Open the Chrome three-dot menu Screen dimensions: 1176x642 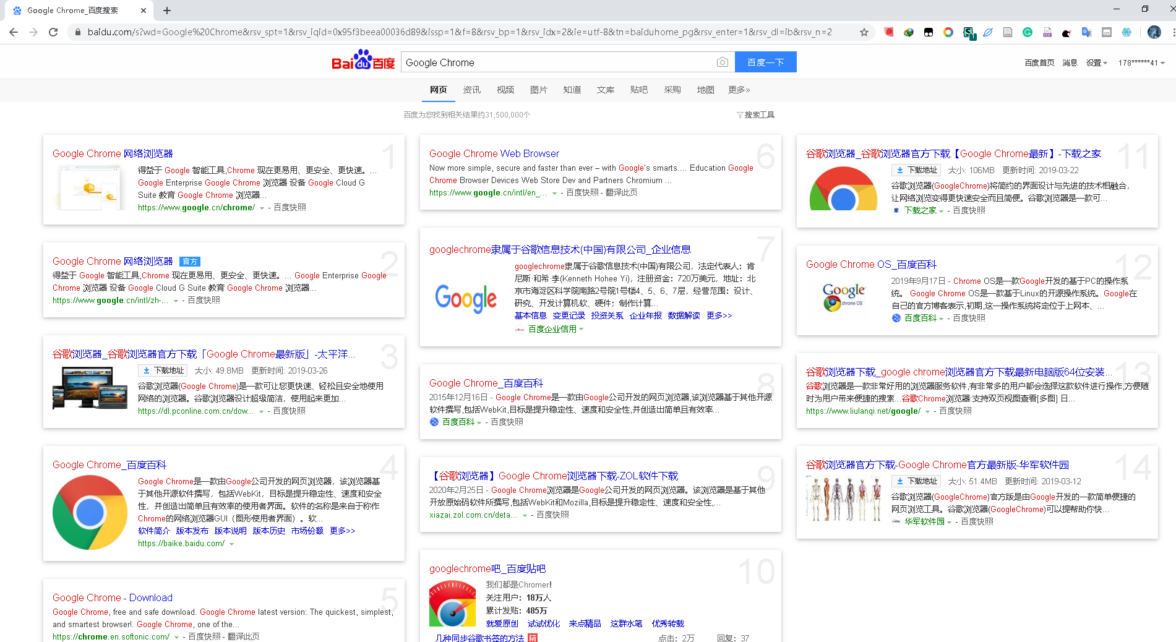1173,32
